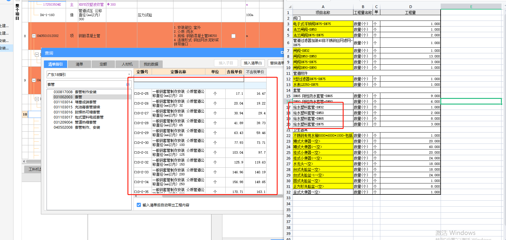Select quota row C10-2-25
The width and height of the screenshot is (506, 240).
click(200, 93)
